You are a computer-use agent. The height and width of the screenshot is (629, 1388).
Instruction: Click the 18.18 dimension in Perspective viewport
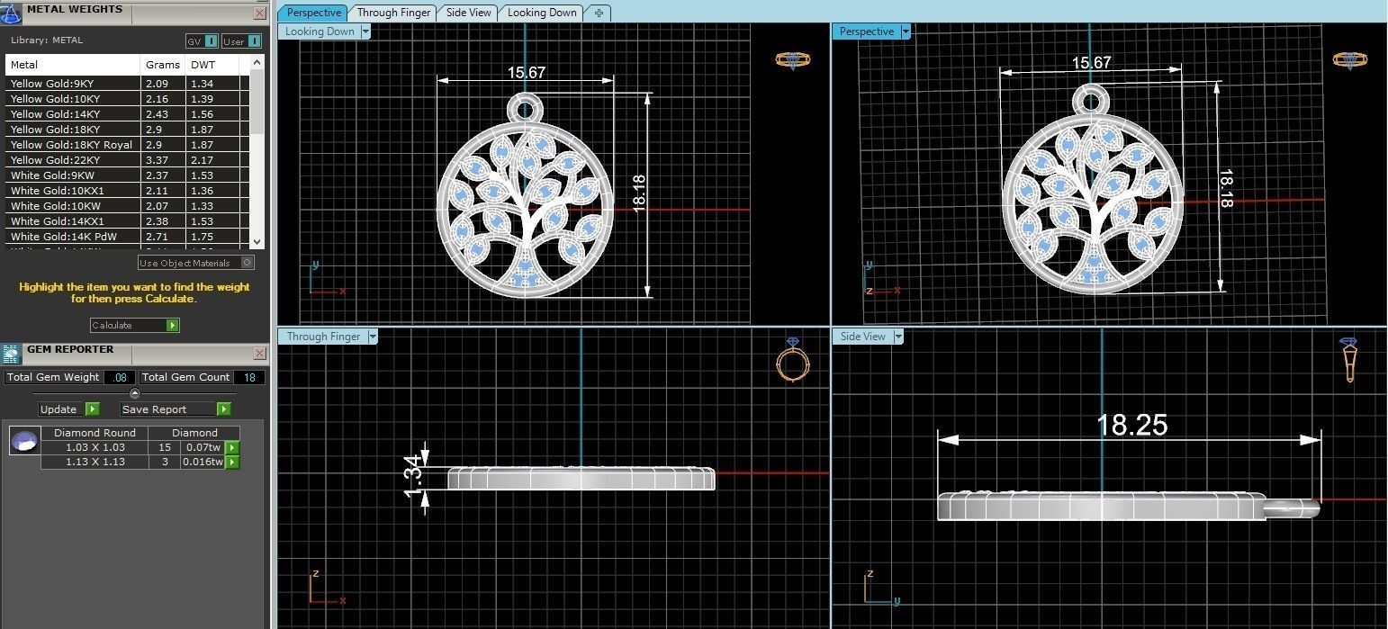pyautogui.click(x=1226, y=189)
